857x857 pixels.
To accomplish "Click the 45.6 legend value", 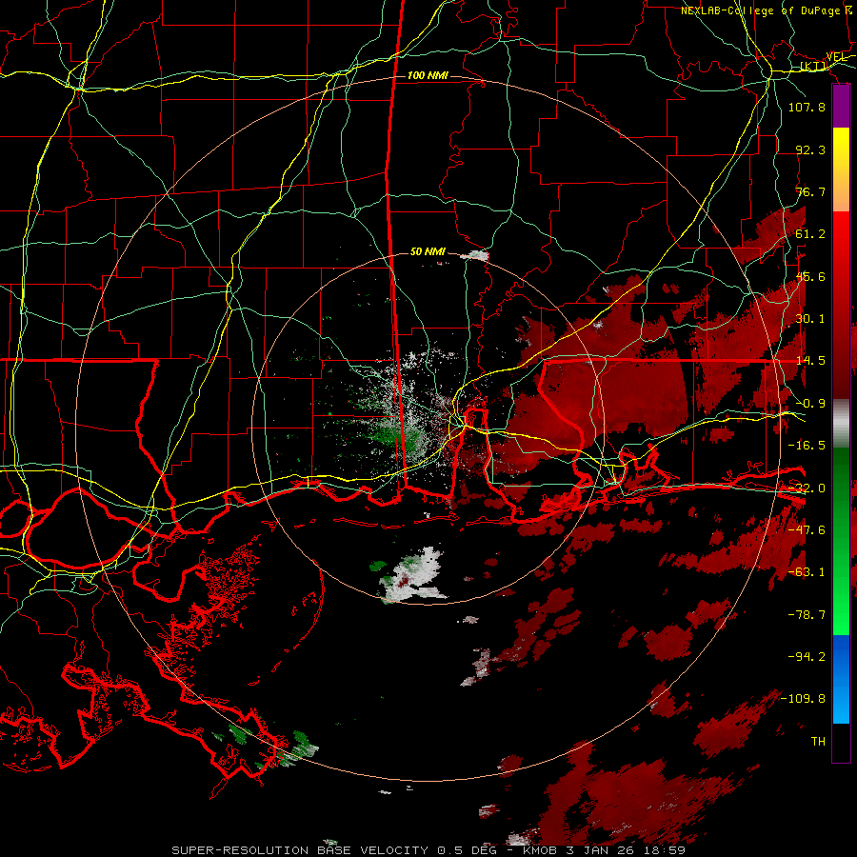I will 810,276.
